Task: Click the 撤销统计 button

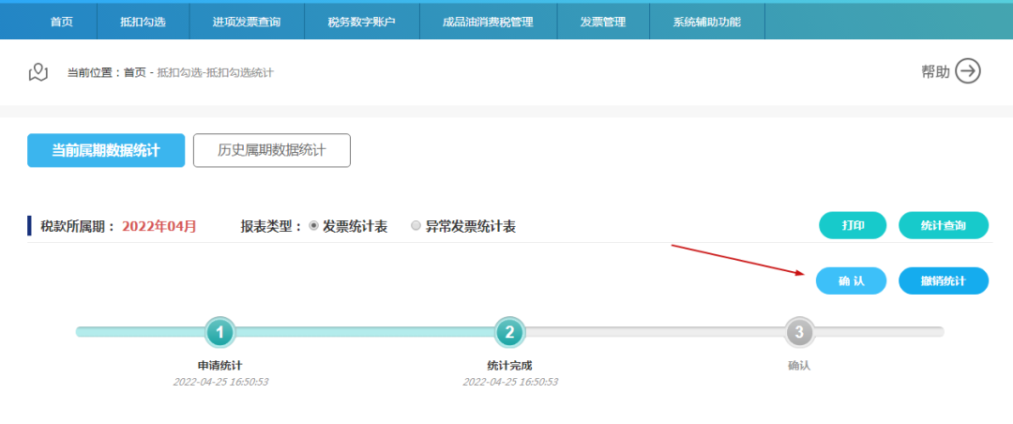Action: coord(944,280)
